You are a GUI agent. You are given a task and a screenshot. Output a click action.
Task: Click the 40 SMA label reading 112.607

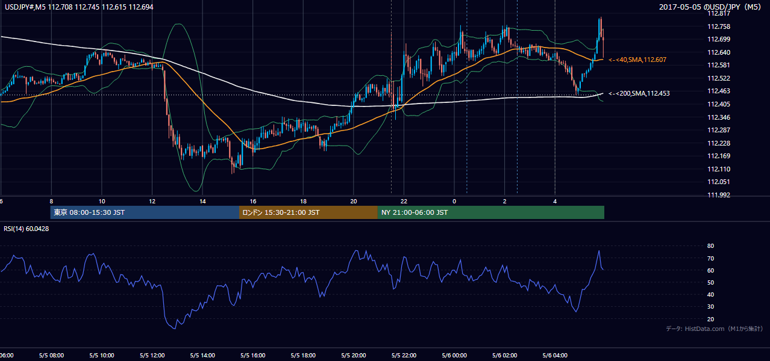point(637,60)
